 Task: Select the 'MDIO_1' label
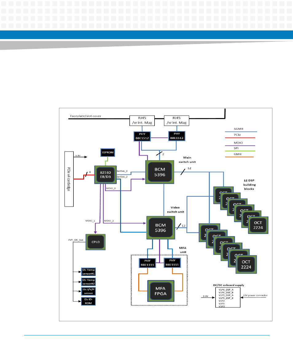click(90, 221)
